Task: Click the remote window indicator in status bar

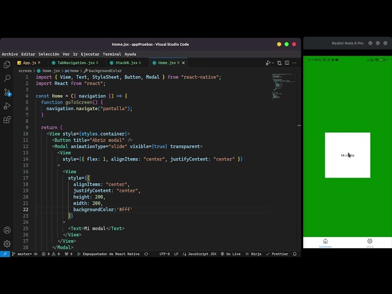Action: [5, 254]
